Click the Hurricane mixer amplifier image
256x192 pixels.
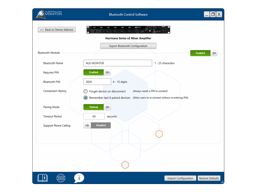click(128, 30)
